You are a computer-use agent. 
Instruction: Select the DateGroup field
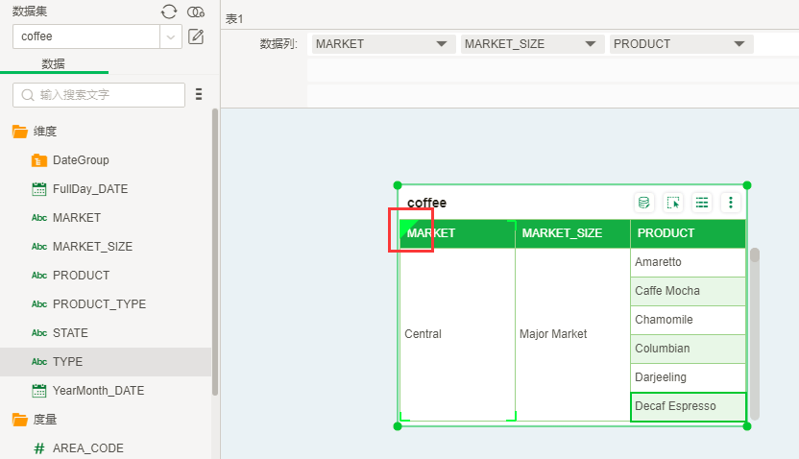point(81,160)
